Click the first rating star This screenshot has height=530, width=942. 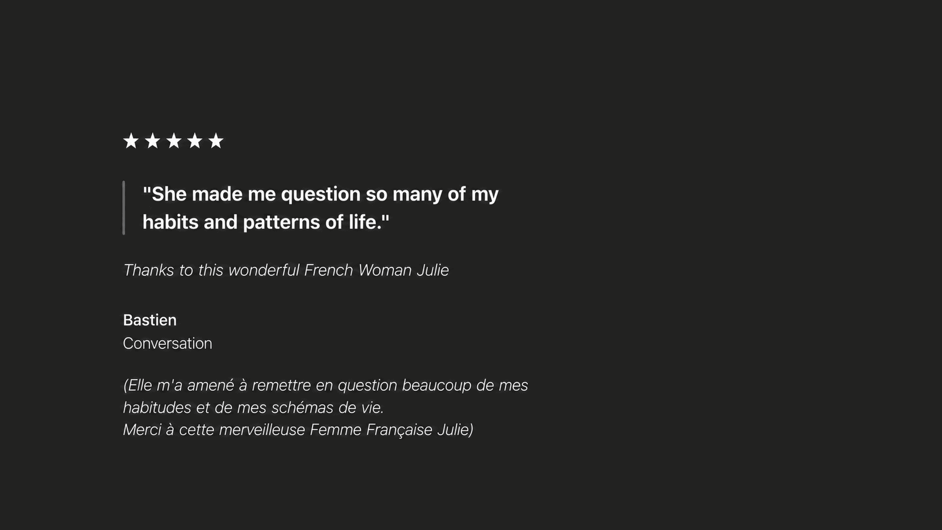[131, 141]
